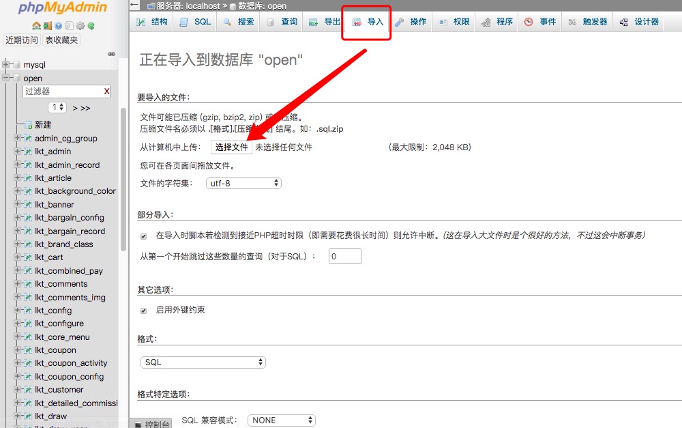Open the MySQL documentation page icon
Image resolution: width=682 pixels, height=428 pixels.
tap(69, 26)
